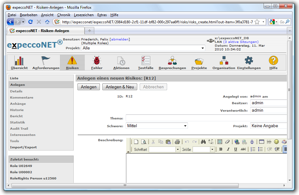299x195 pixels.
Task: Insert smiley using the emoticon icon
Action: coord(276,142)
